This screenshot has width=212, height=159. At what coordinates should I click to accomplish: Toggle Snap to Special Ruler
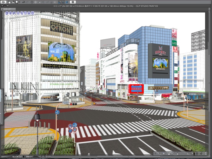[x=63, y=2]
